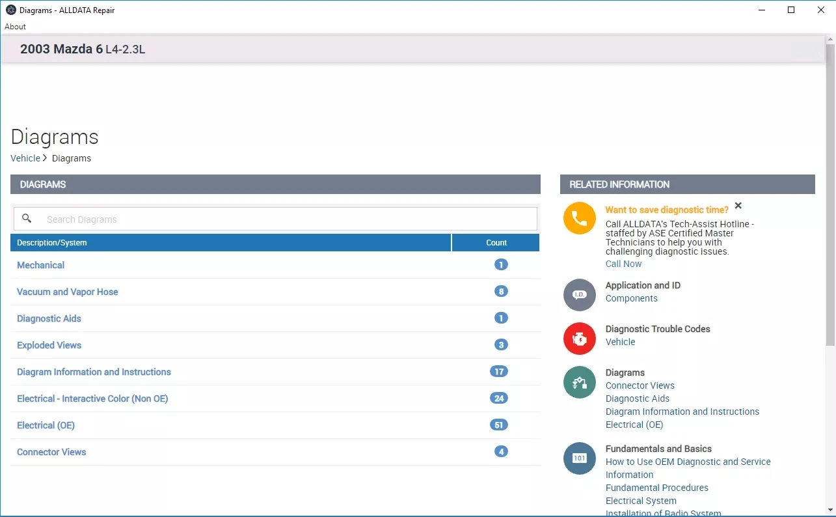Click the orange phone Tech-Assist icon
836x517 pixels.
coord(579,218)
